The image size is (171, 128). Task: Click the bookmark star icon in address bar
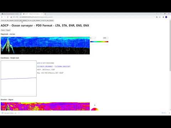point(160,17)
